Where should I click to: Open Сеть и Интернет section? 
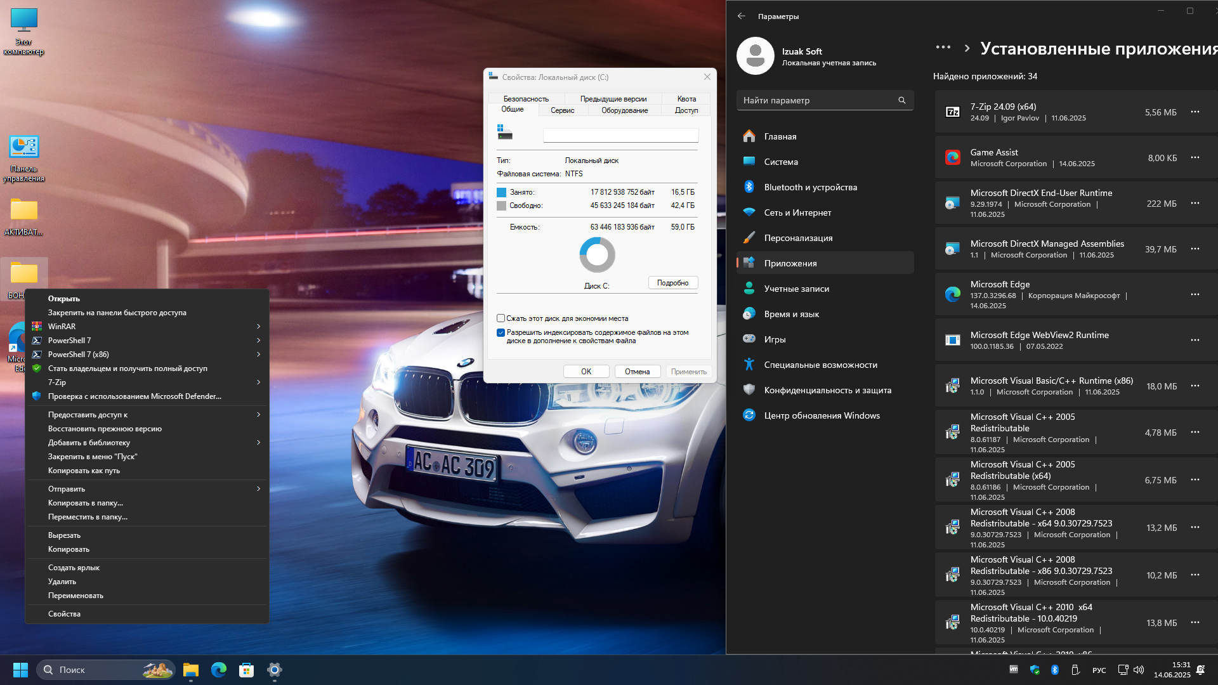tap(825, 212)
